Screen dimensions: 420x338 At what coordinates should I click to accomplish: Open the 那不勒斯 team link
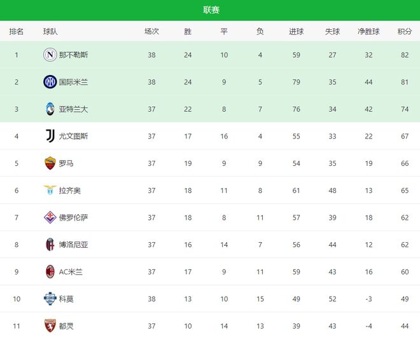tap(73, 55)
